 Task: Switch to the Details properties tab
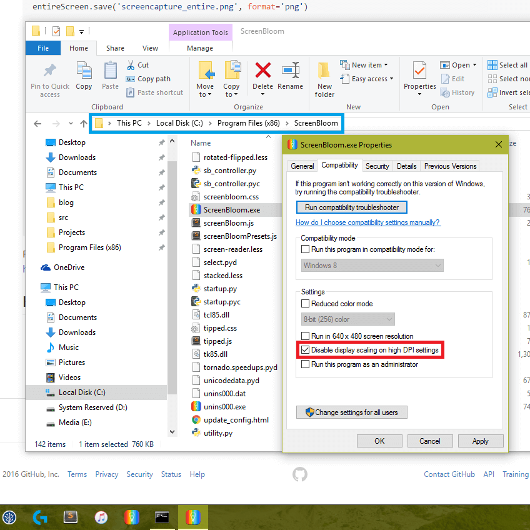[x=406, y=166]
